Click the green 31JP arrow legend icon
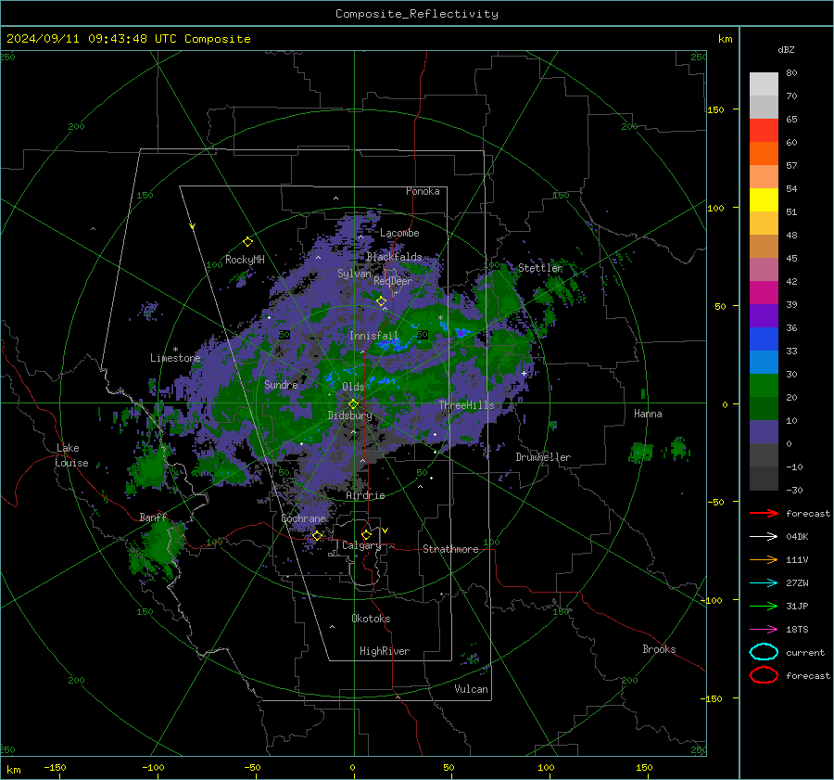 [x=764, y=606]
